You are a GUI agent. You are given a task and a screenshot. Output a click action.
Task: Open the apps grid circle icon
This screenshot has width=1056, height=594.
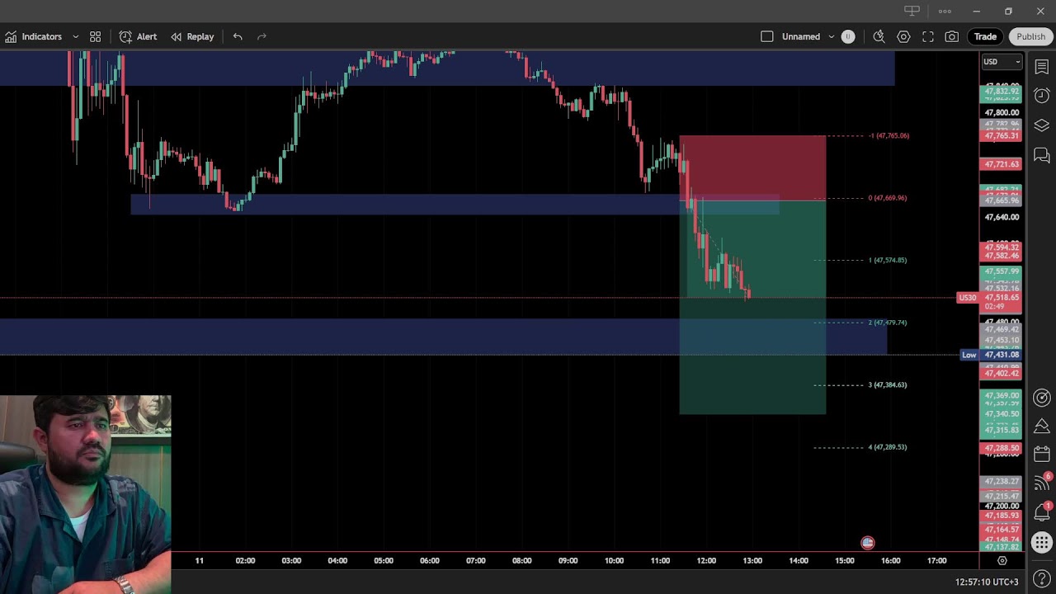[1041, 542]
